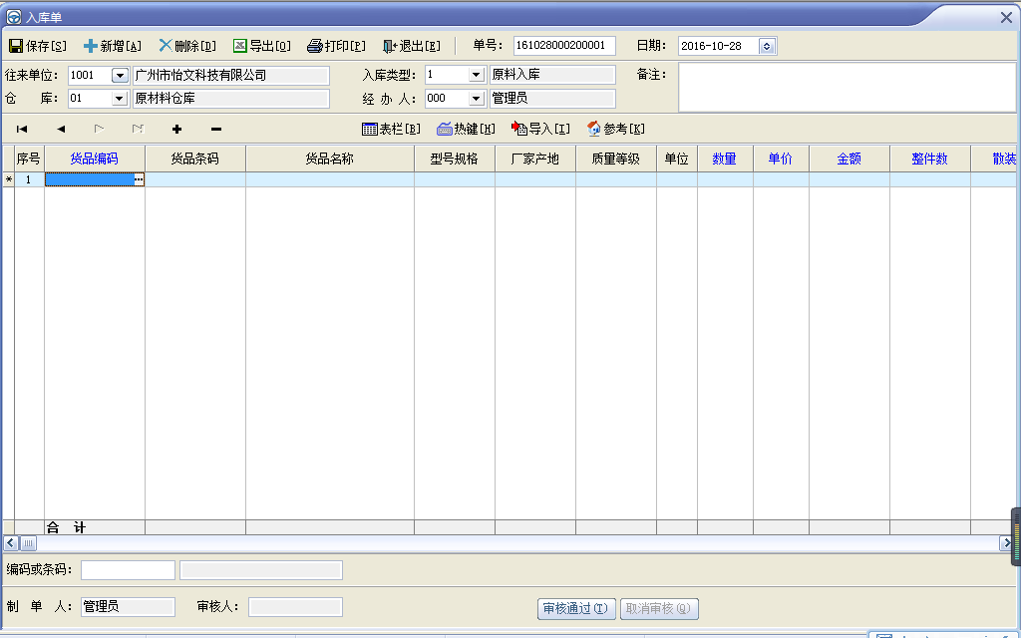Go to previous record arrow
Image resolution: width=1021 pixels, height=638 pixels.
(x=61, y=129)
